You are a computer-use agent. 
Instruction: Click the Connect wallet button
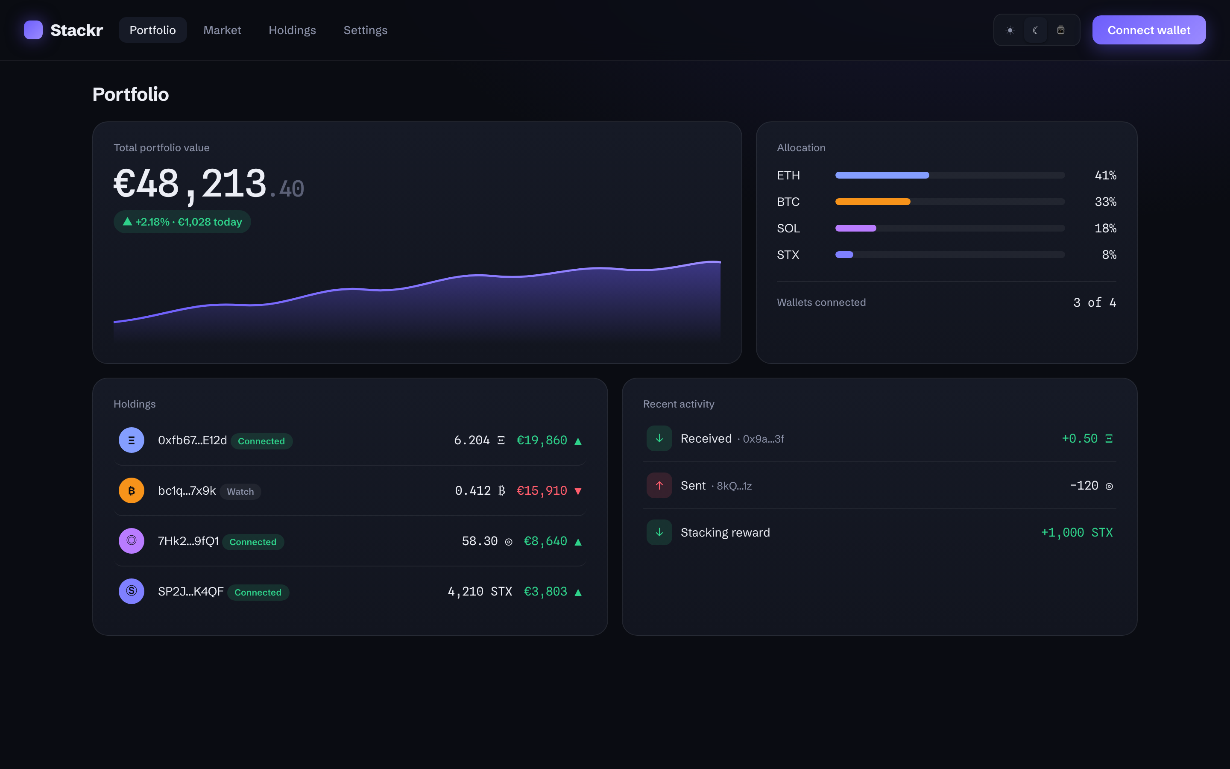[x=1149, y=30]
